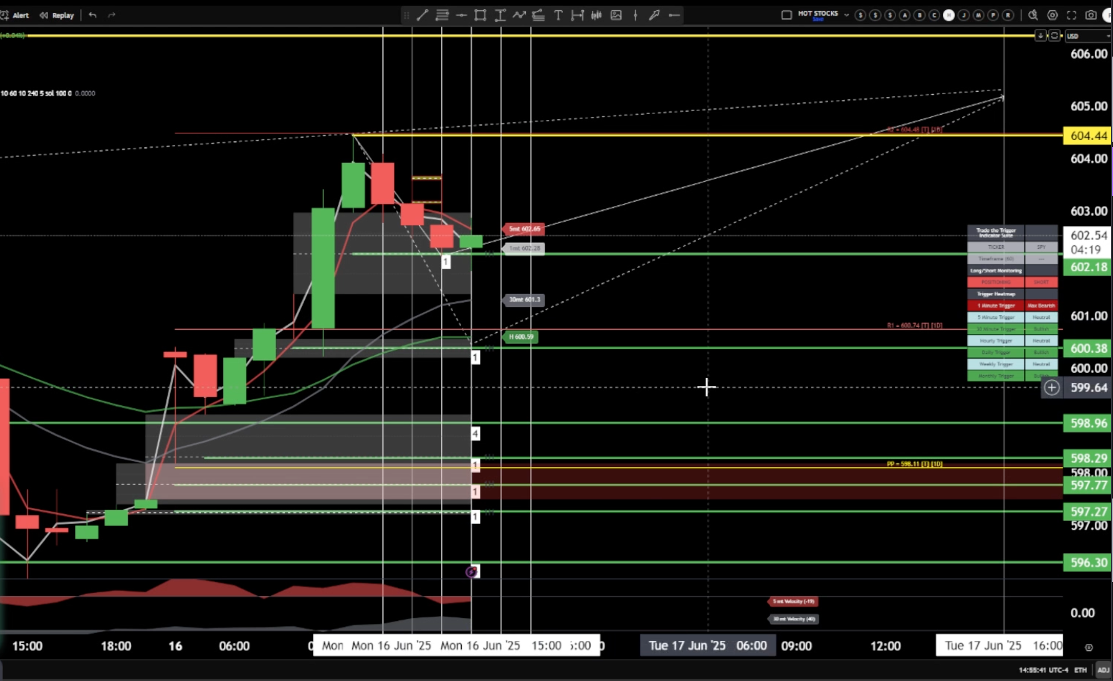Expand the chevron beside HOT STOCKS
This screenshot has width=1113, height=681.
tap(846, 15)
